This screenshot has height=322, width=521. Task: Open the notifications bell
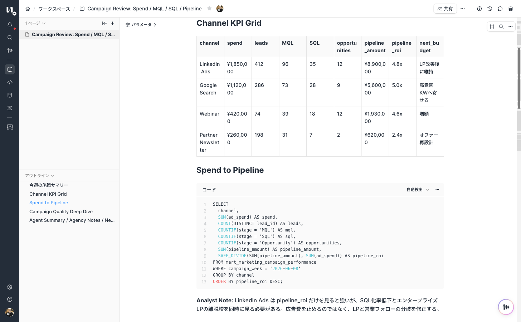tap(10, 25)
